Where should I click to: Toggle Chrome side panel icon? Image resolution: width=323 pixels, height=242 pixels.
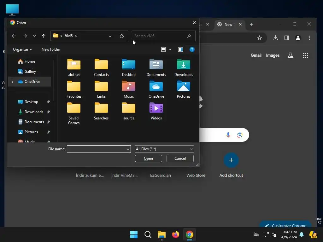pos(286,38)
